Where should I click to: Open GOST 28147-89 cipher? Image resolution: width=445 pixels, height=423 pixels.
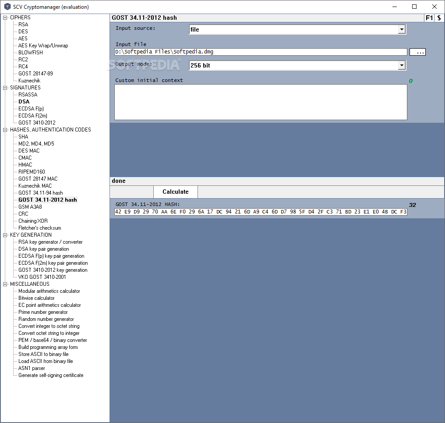coord(35,74)
